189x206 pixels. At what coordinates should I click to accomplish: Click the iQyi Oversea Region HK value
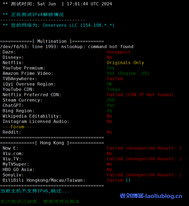pos(109,84)
